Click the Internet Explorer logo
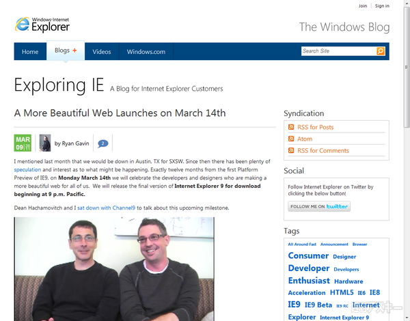This screenshot has height=321, width=410. [42, 25]
